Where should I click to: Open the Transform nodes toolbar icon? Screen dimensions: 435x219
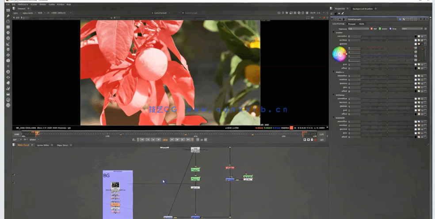click(8, 55)
